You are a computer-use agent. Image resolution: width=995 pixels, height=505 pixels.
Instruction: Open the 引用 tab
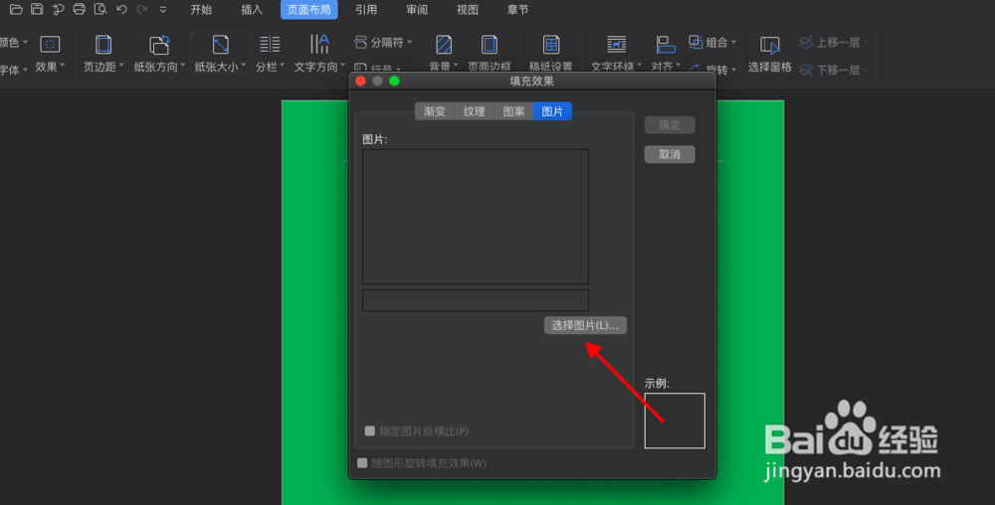point(366,10)
